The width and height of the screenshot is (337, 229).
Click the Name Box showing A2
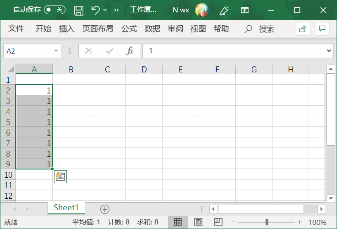tap(28, 51)
